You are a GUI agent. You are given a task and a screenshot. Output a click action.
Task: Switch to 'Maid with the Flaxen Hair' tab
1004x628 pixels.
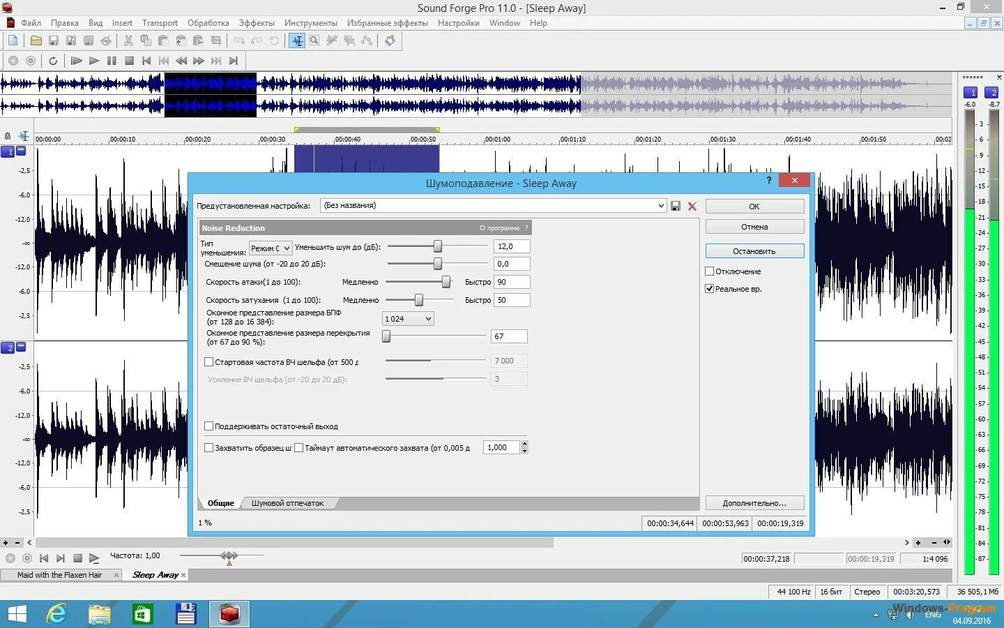[x=60, y=575]
